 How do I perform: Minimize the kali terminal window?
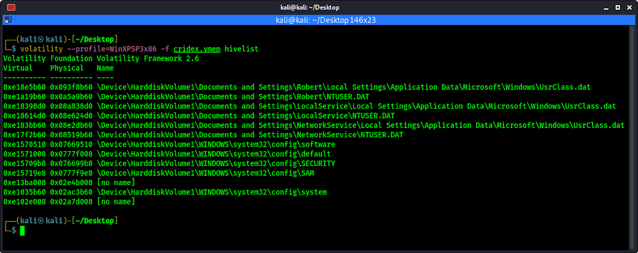(607, 7)
